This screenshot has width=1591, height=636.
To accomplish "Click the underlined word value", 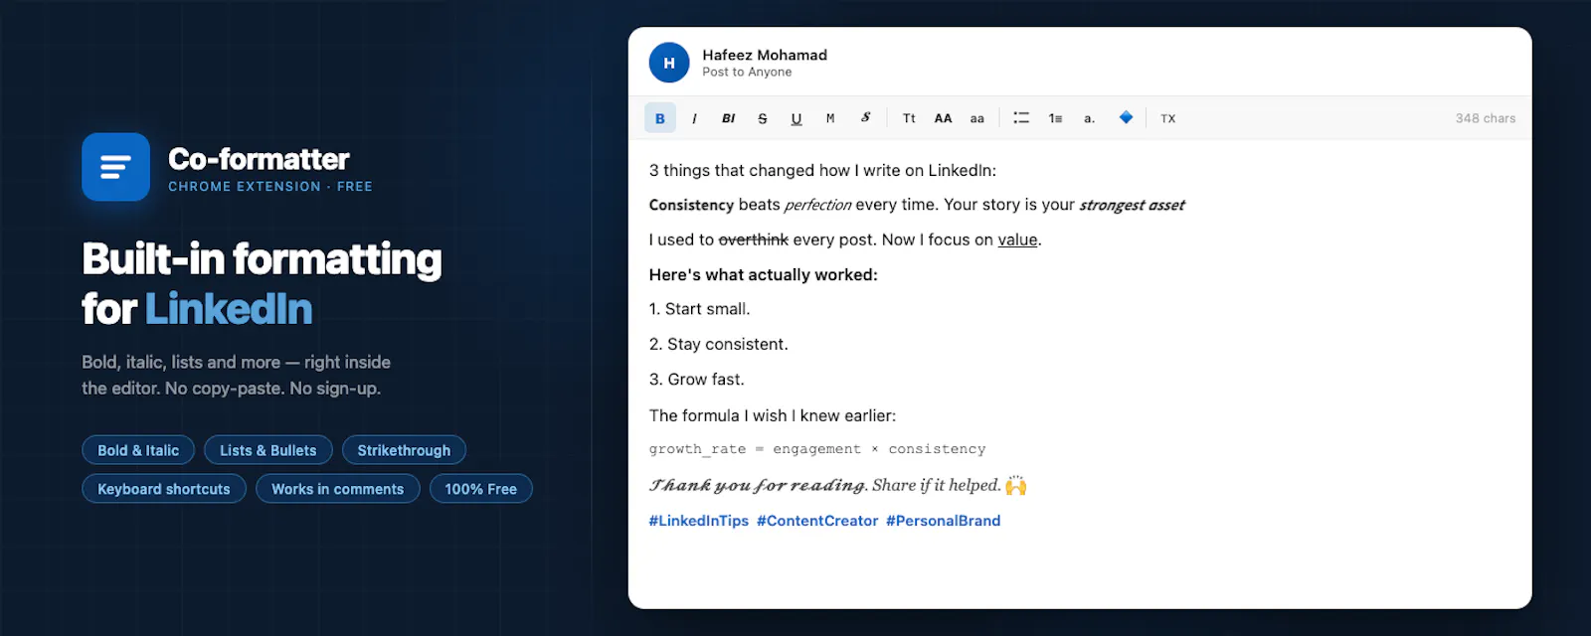I will click(x=1017, y=239).
